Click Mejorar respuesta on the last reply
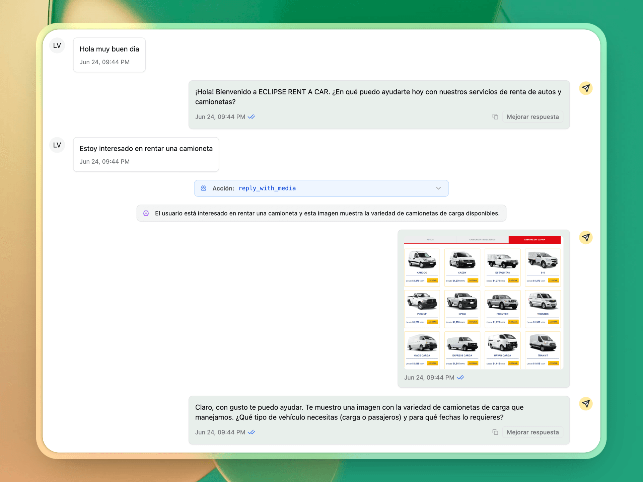The image size is (643, 482). click(533, 432)
